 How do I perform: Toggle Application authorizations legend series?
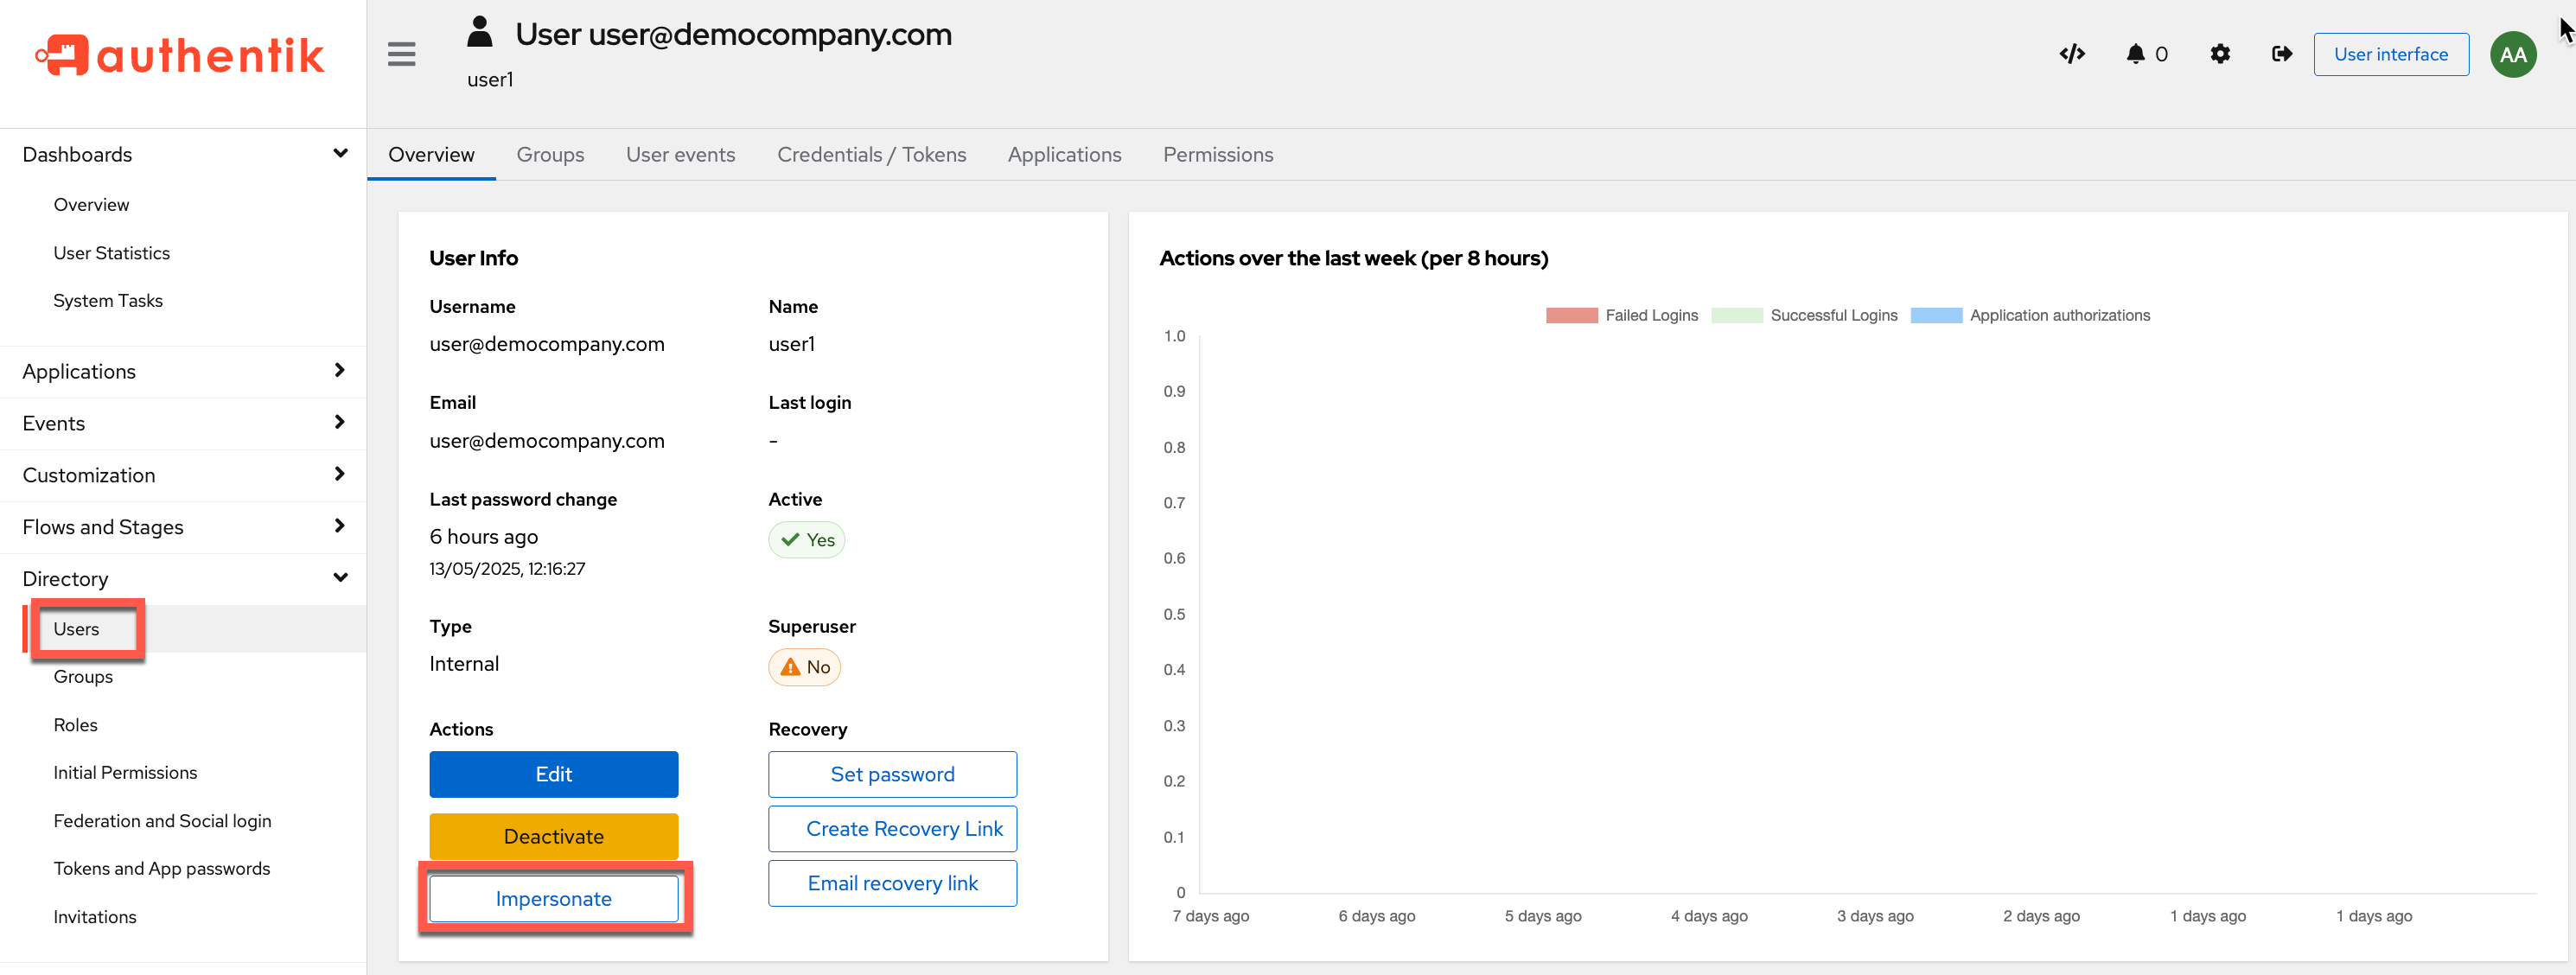2030,315
